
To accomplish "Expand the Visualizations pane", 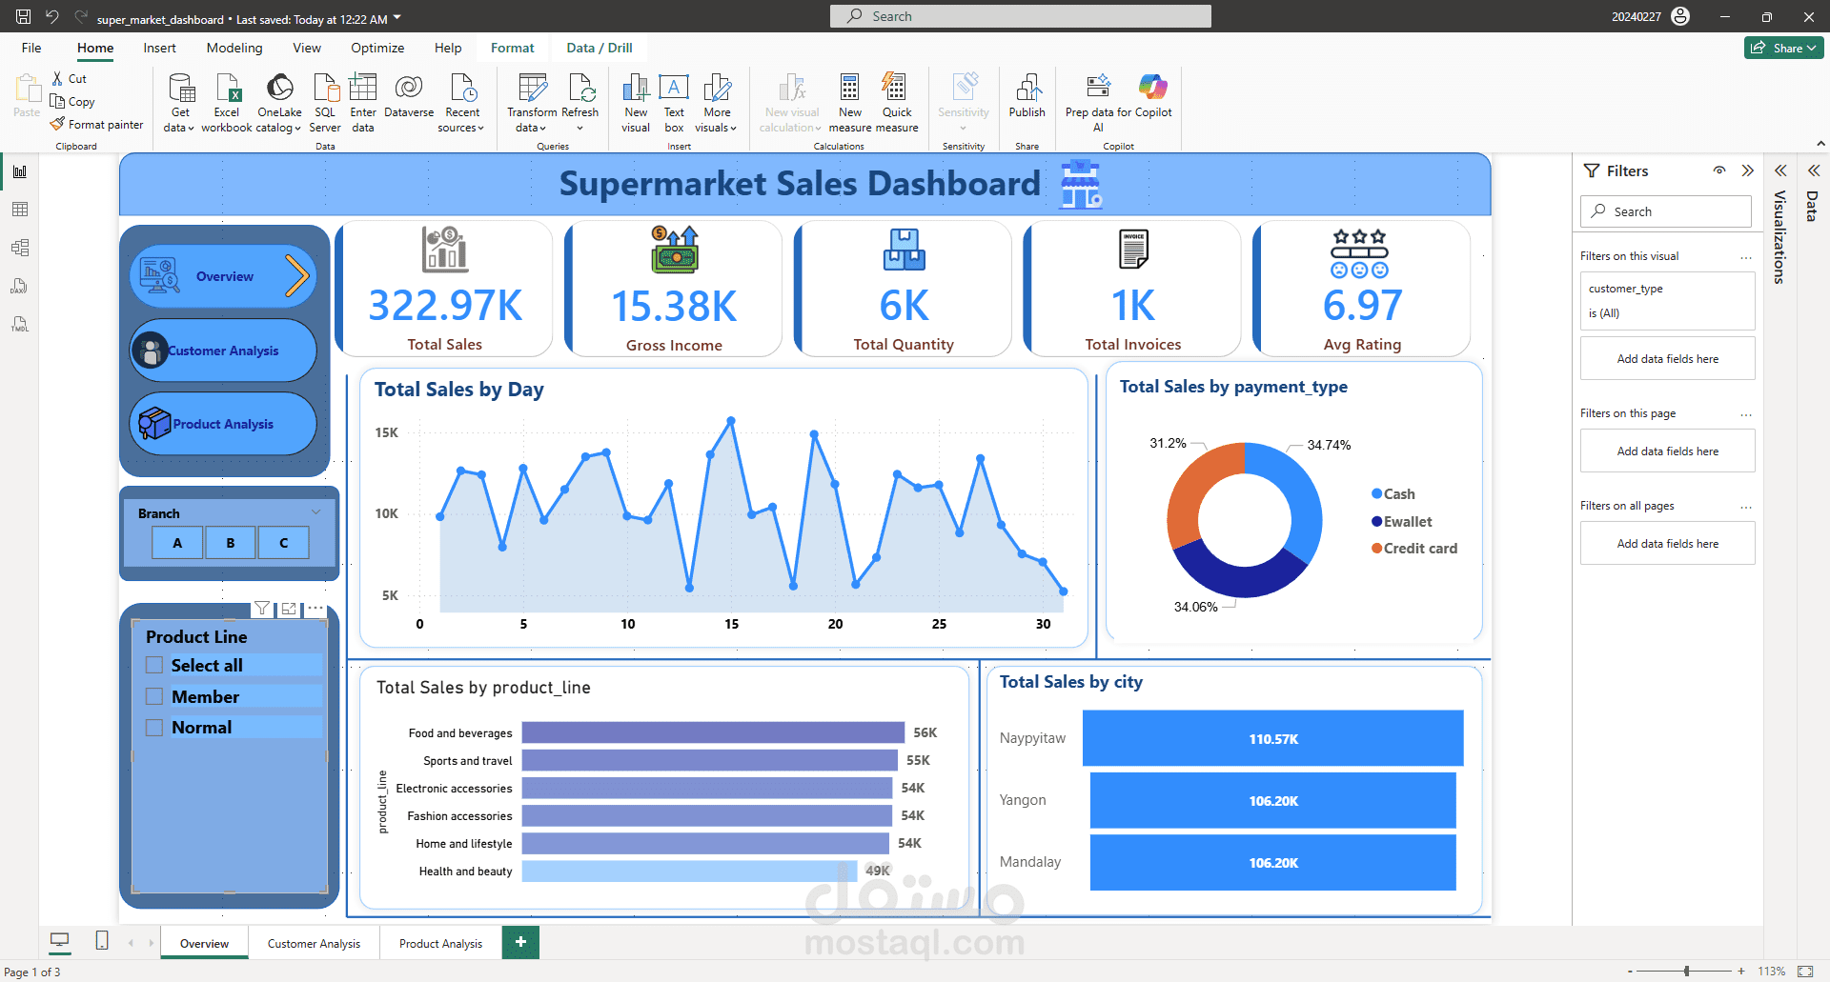I will coord(1780,170).
